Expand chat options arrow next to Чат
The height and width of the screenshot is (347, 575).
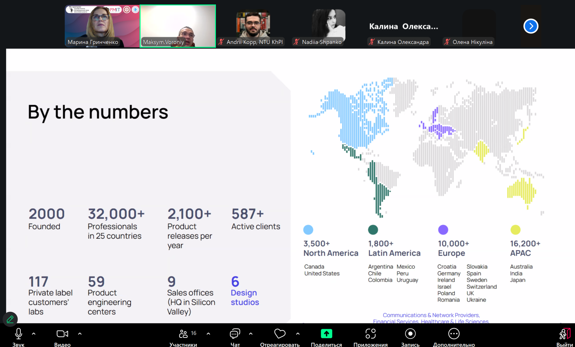tap(251, 334)
